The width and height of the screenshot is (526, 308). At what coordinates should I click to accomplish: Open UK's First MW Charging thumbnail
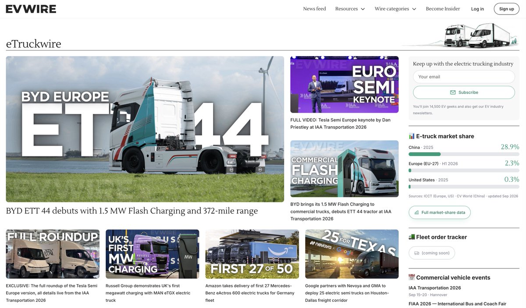tap(152, 254)
